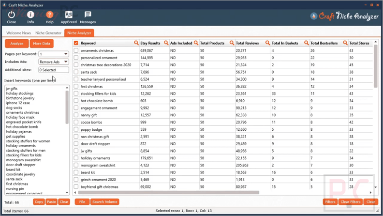Viewport: 383px width, 216px height.
Task: Click search icon in Total In Baskets header
Action: click(x=306, y=43)
